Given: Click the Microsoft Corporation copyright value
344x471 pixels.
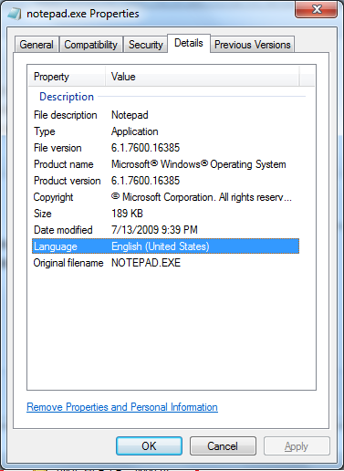Looking at the screenshot, I should (x=202, y=197).
